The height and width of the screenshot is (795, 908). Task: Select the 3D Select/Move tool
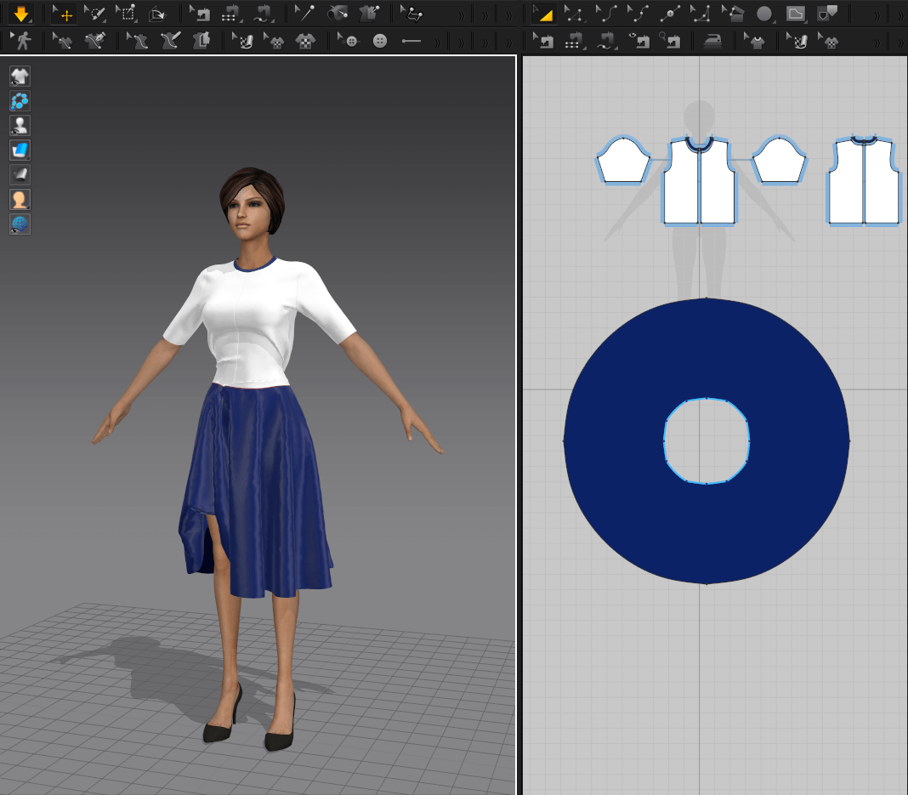click(63, 14)
